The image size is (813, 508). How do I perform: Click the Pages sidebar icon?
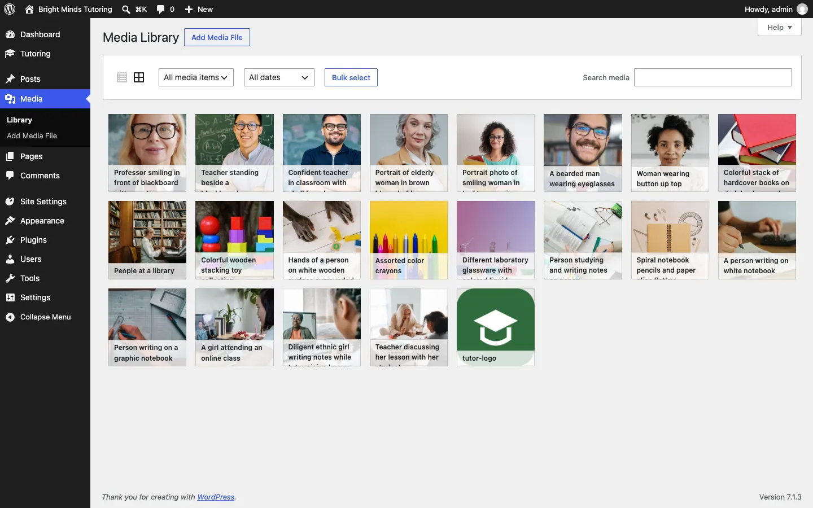pyautogui.click(x=10, y=156)
